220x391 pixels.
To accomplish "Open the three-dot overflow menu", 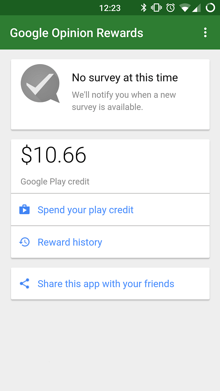I will [x=205, y=33].
